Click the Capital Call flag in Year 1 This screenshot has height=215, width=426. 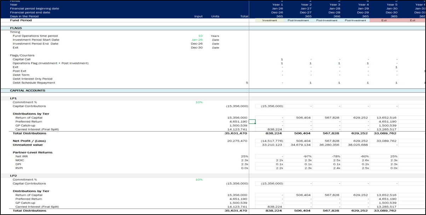[x=281, y=59]
